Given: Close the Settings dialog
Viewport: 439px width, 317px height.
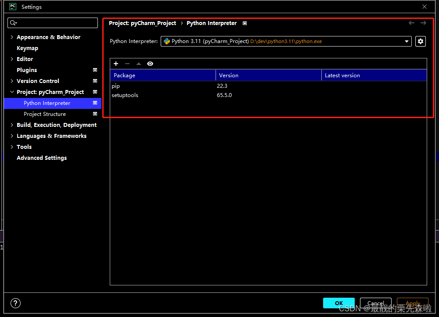Looking at the screenshot, I should (425, 7).
